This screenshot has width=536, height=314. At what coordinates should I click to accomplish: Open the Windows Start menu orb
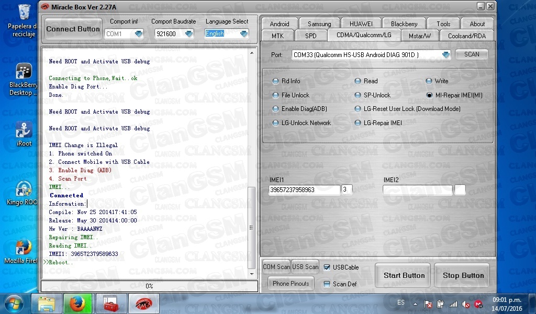[x=14, y=304]
